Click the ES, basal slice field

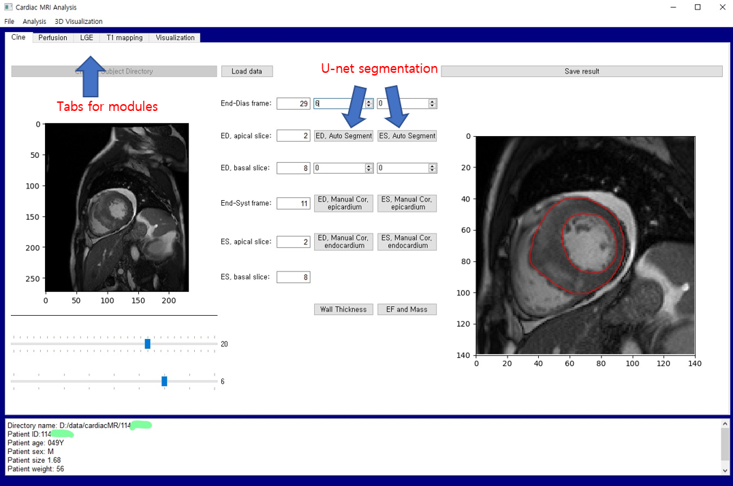tap(294, 277)
